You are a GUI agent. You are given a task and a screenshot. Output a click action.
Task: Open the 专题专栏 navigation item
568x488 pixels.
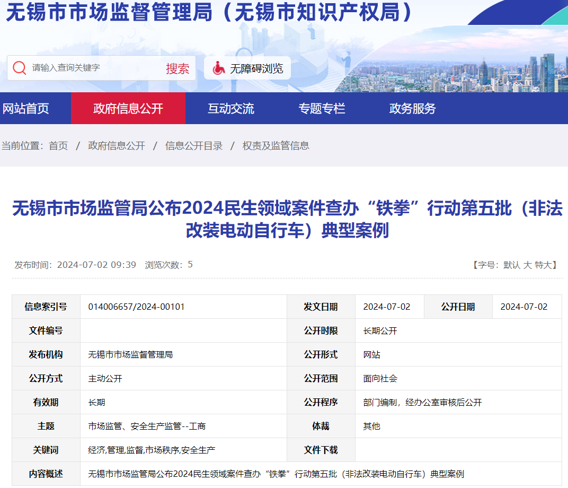[322, 108]
